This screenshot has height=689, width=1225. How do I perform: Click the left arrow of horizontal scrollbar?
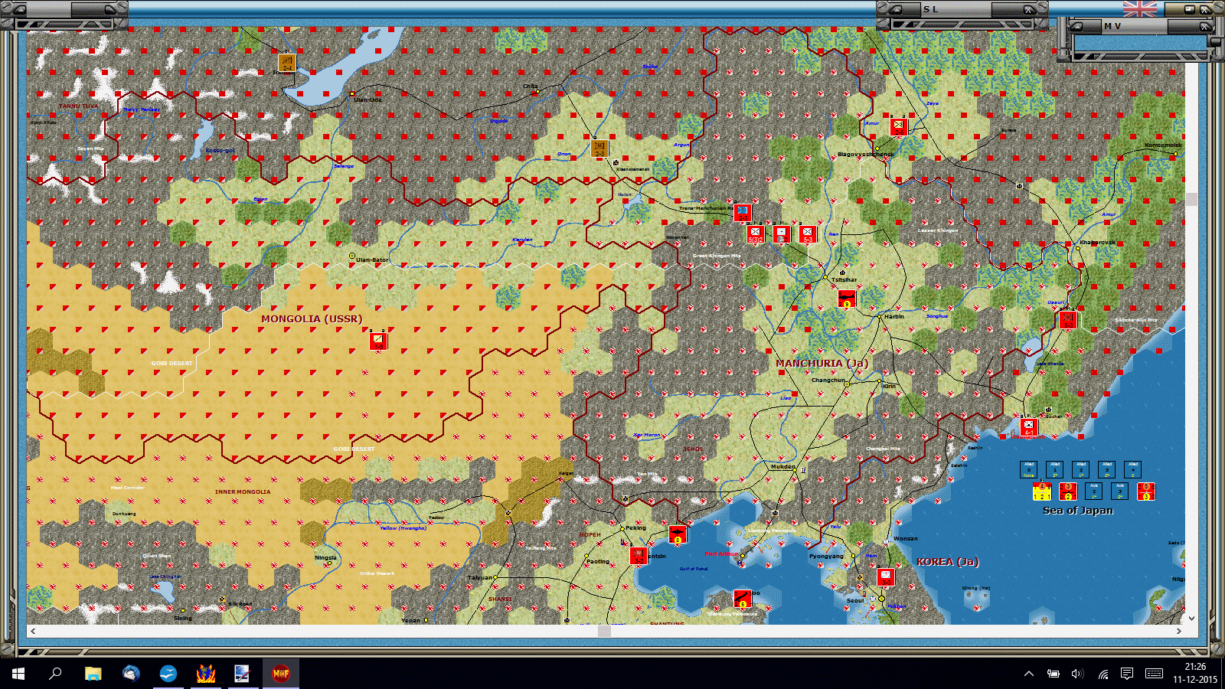pyautogui.click(x=33, y=631)
